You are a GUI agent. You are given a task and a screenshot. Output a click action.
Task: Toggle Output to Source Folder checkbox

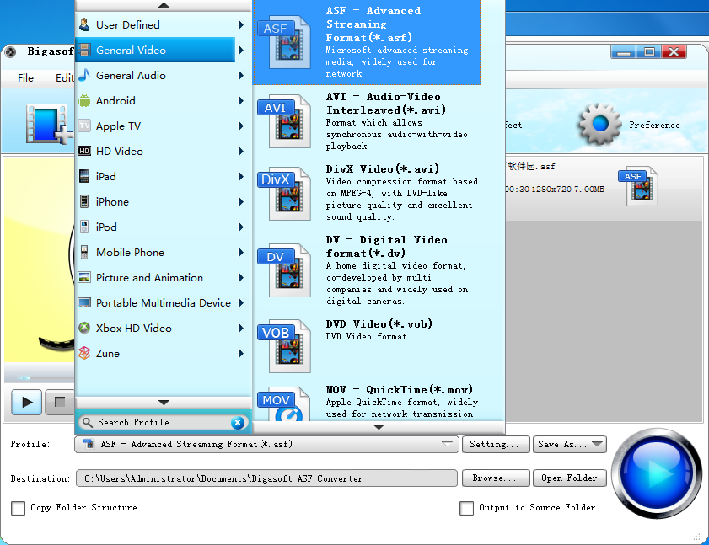point(467,508)
